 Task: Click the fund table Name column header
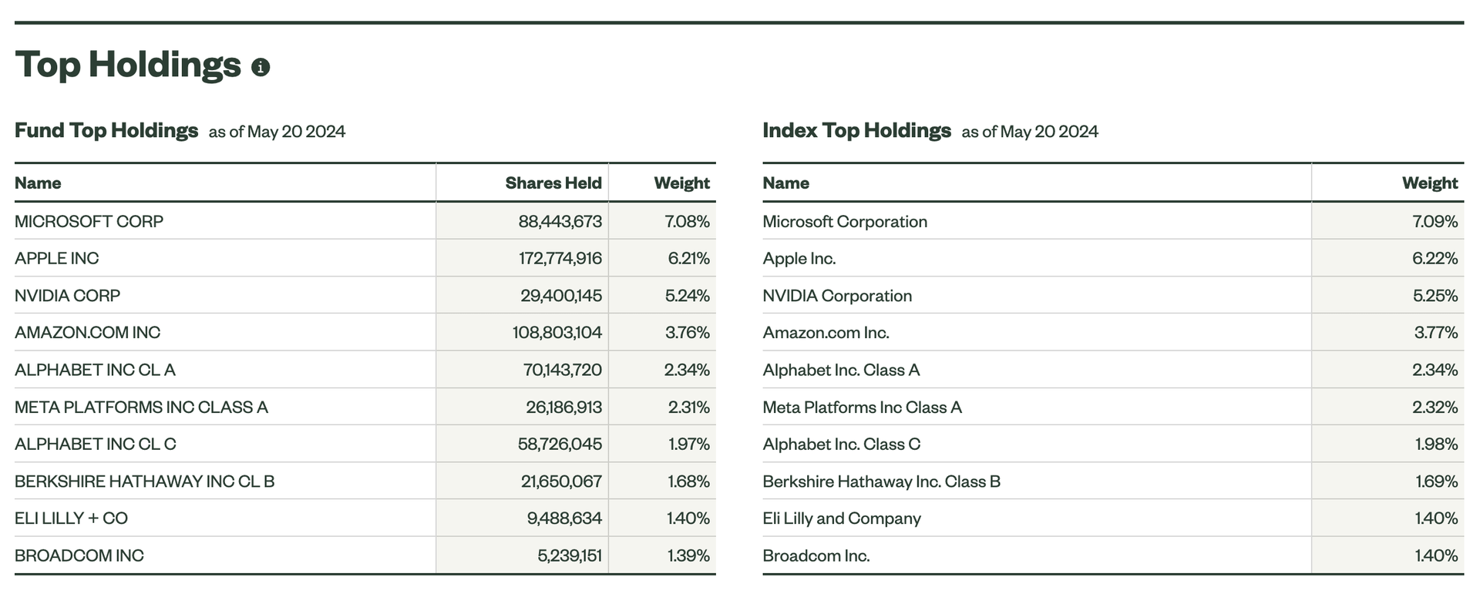38,183
